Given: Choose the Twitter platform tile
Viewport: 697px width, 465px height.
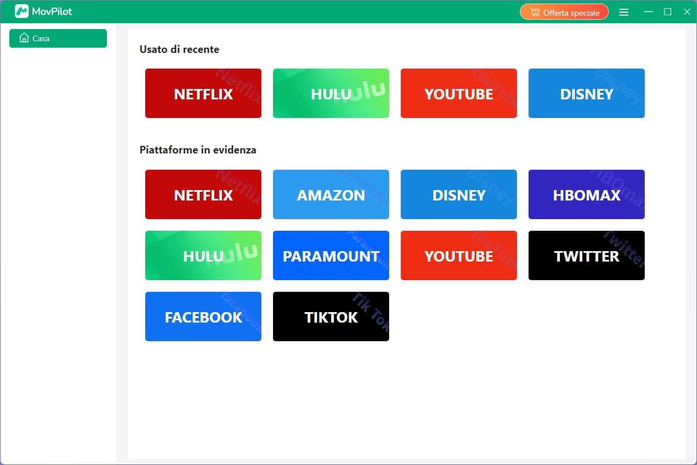Looking at the screenshot, I should pyautogui.click(x=587, y=256).
